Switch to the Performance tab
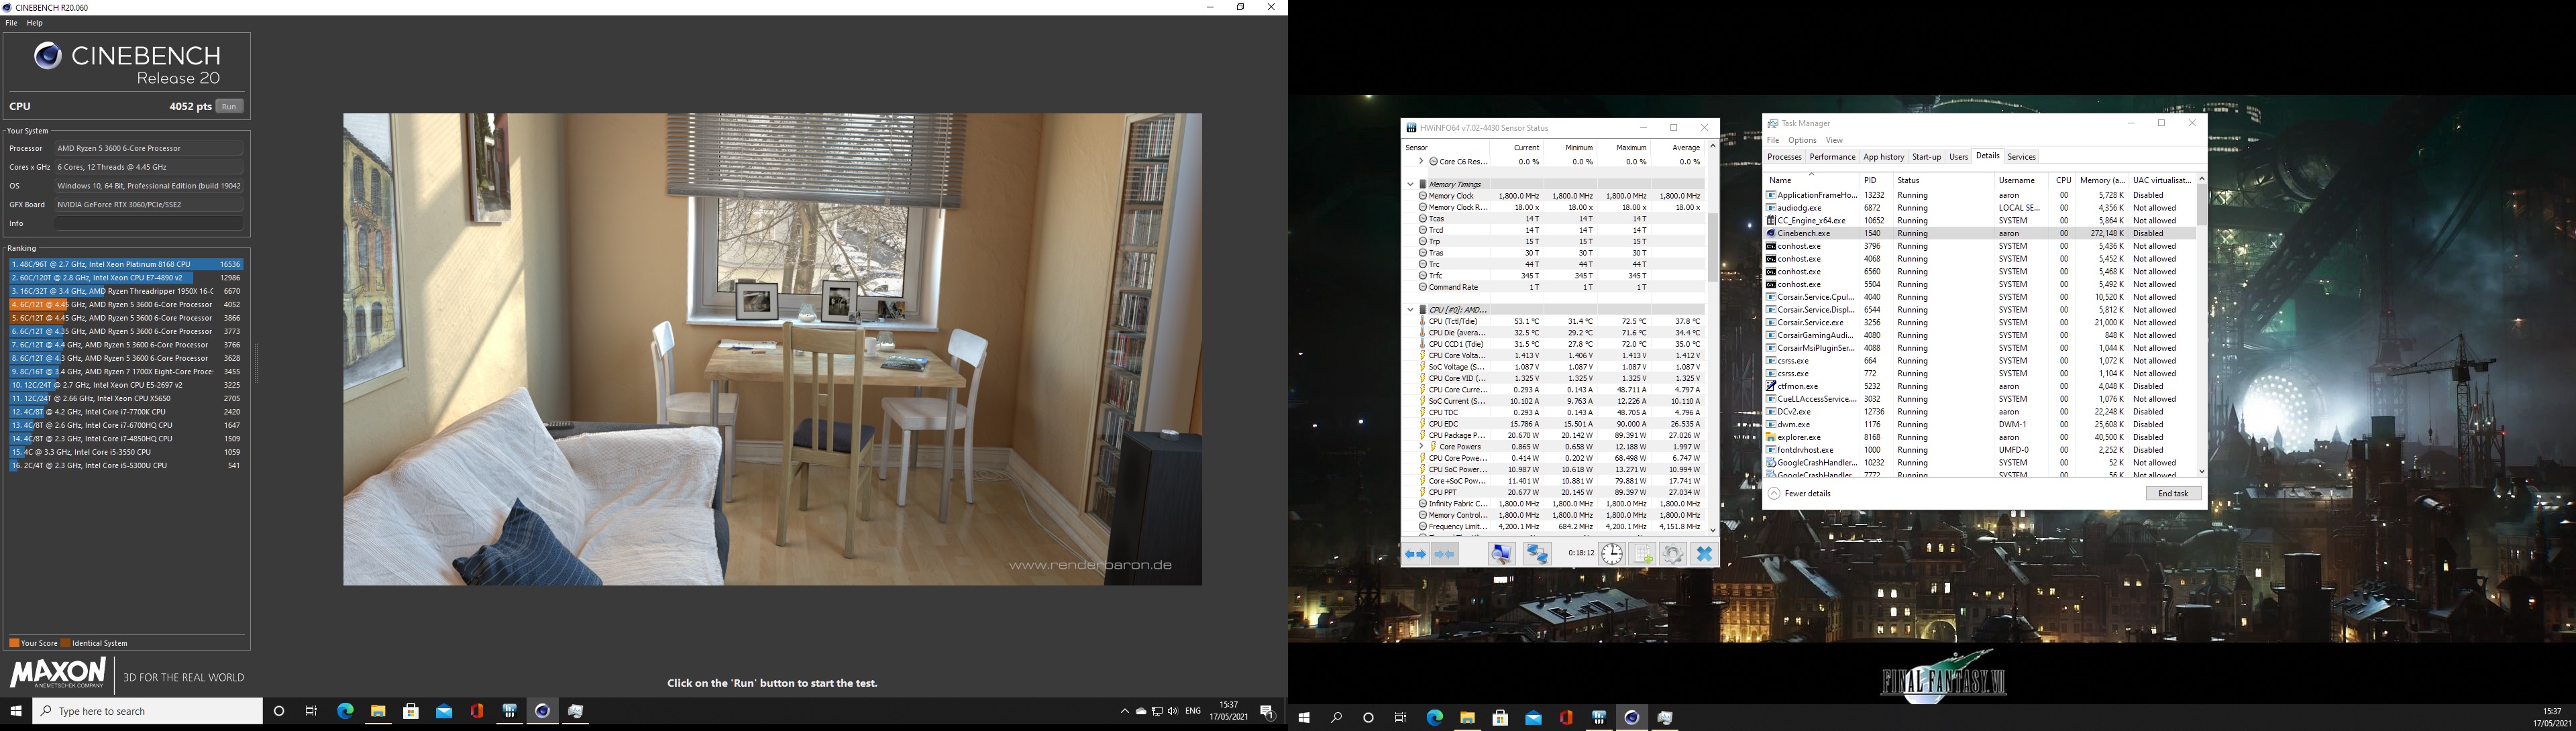Screen dimensions: 2576x731 pyautogui.click(x=1832, y=157)
